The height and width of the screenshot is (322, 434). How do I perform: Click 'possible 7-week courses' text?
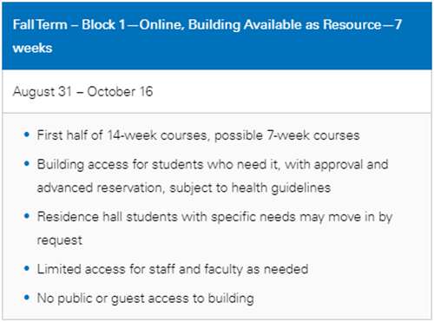(287, 135)
